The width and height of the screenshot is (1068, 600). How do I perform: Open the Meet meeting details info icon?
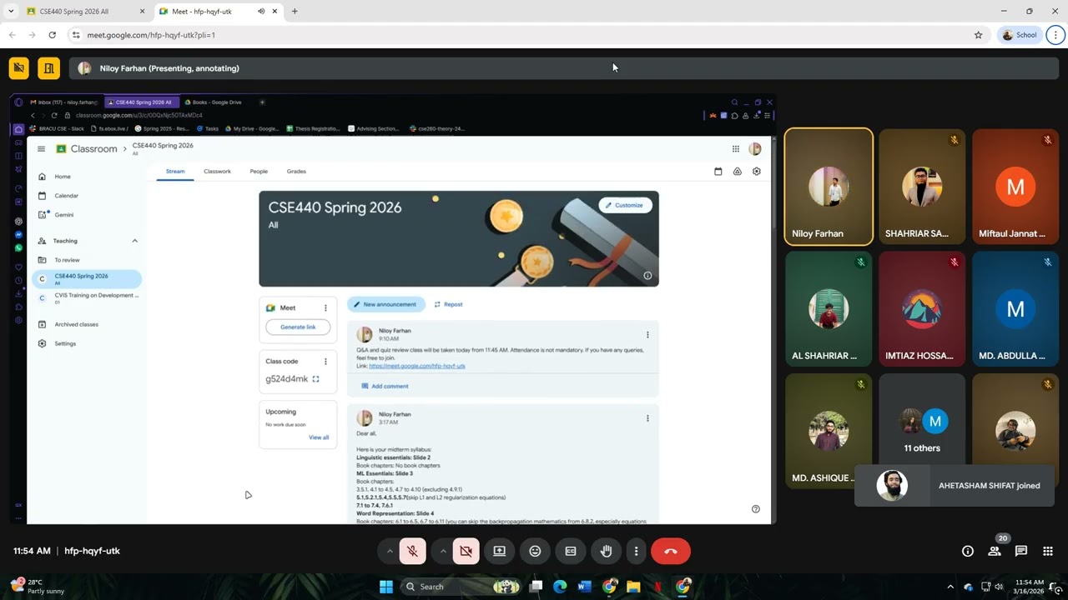(968, 551)
